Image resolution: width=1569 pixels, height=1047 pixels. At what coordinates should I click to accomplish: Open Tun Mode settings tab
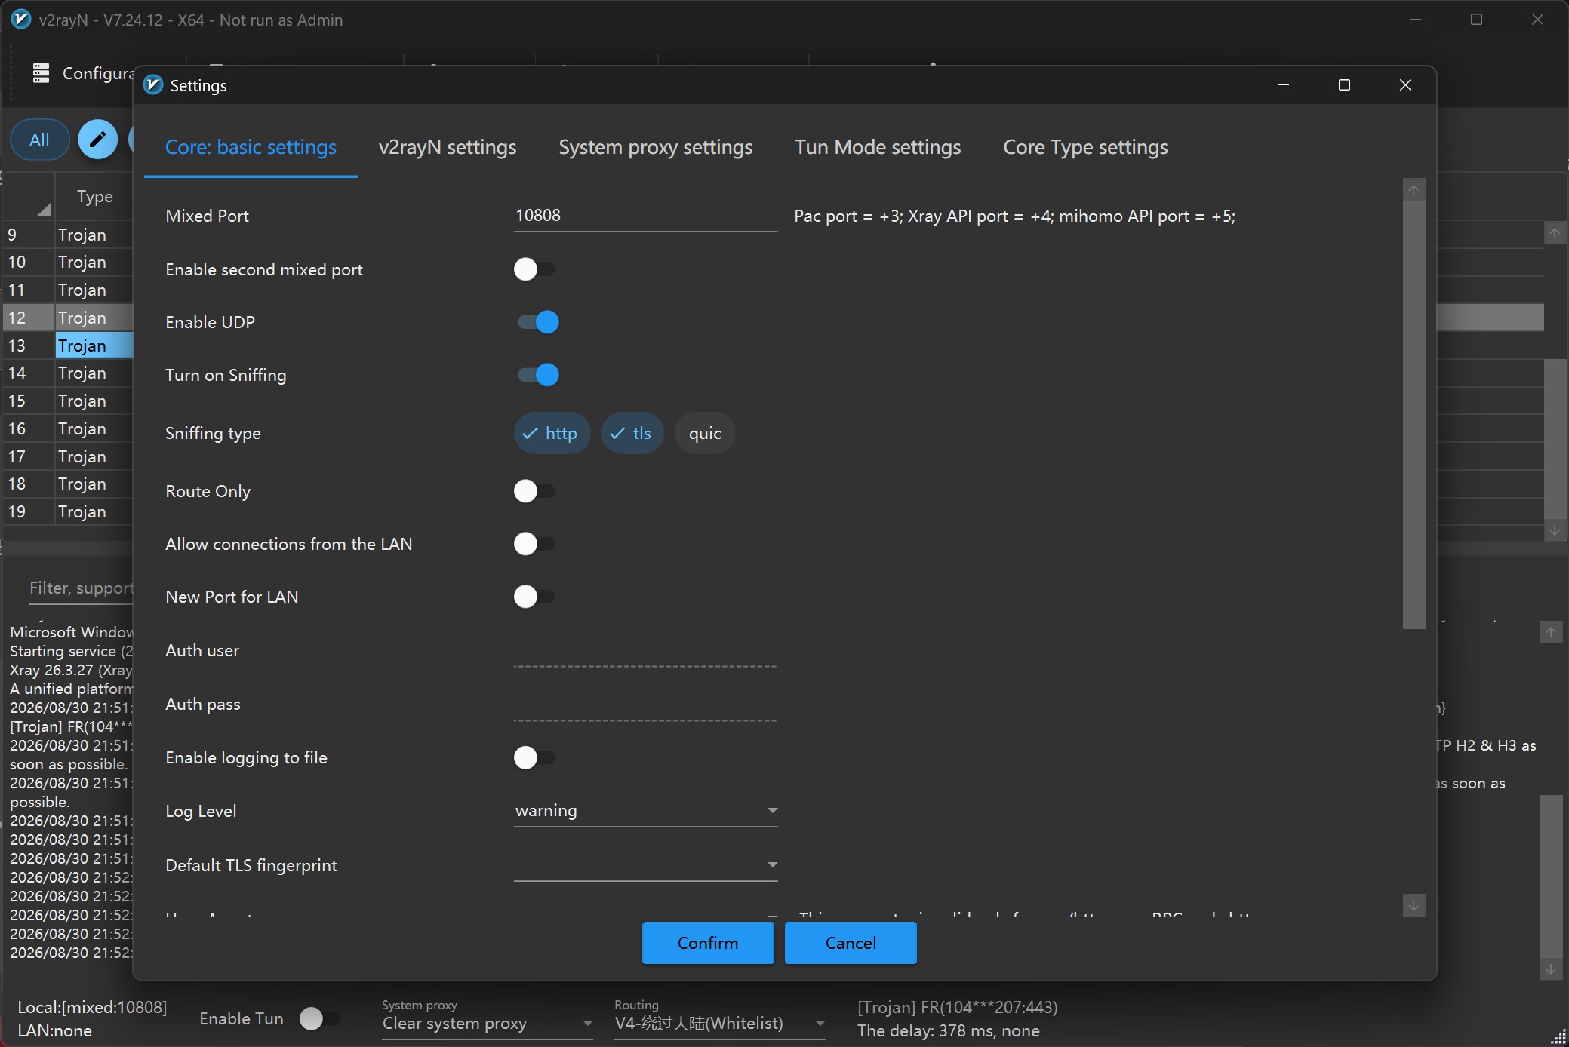[878, 147]
